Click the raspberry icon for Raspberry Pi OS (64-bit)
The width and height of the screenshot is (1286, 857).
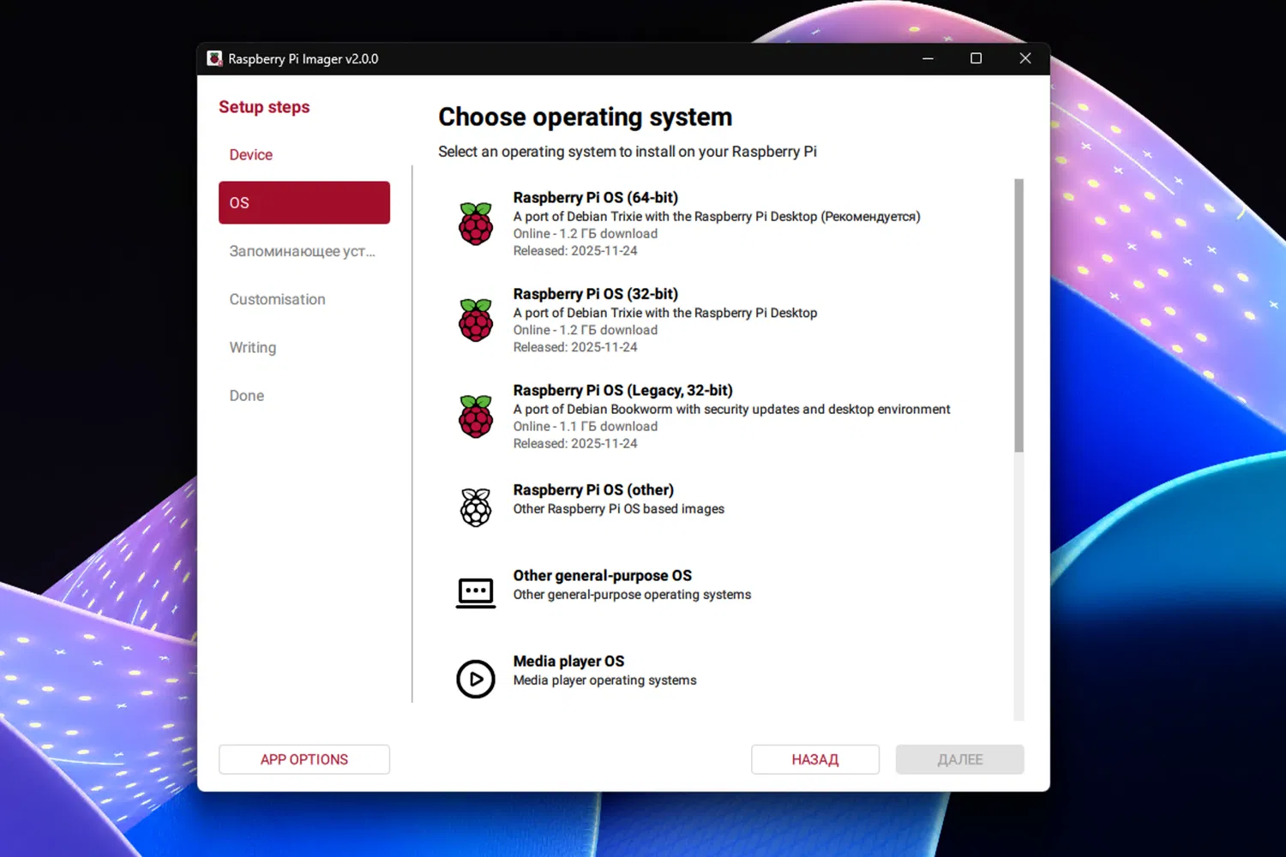(476, 224)
